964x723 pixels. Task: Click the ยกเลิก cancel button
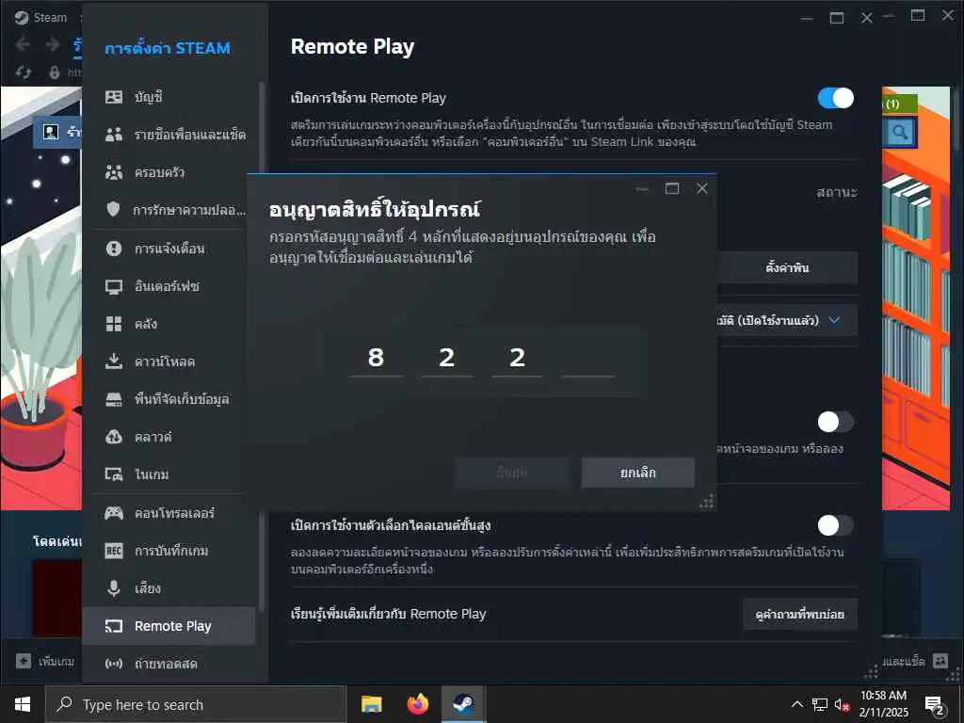click(x=638, y=473)
